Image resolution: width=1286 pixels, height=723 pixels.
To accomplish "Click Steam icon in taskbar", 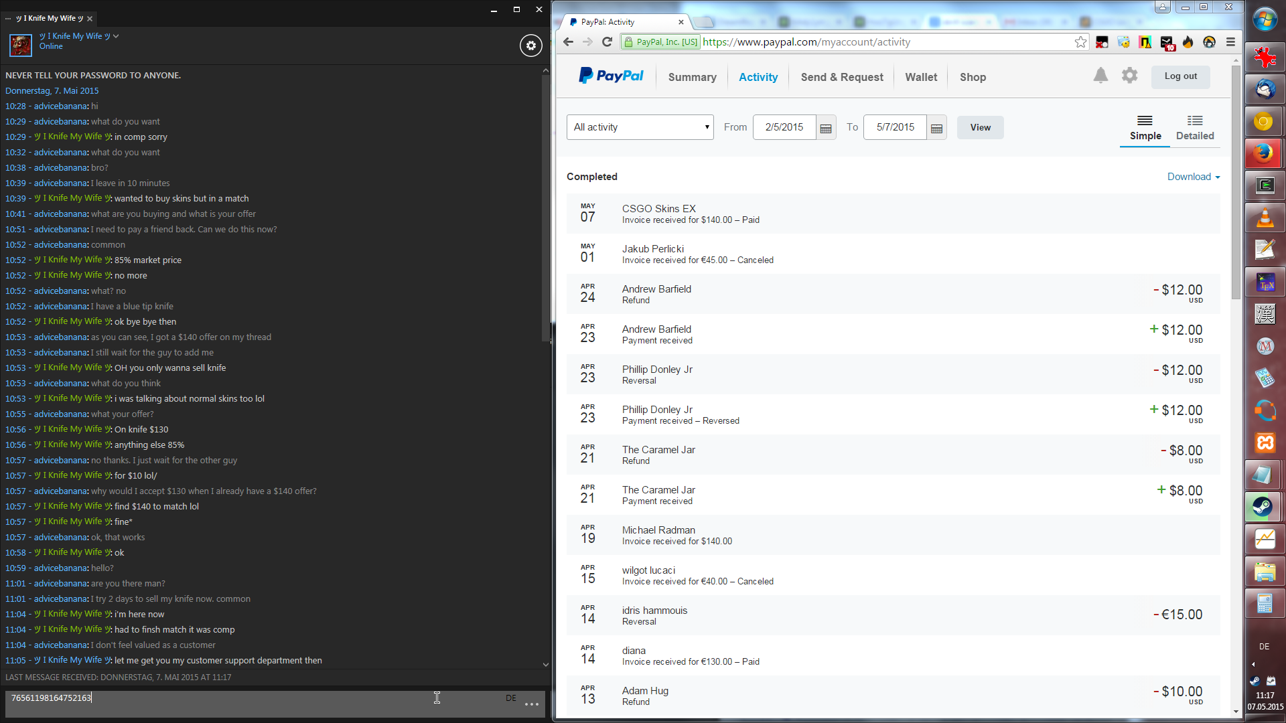I will (1263, 507).
